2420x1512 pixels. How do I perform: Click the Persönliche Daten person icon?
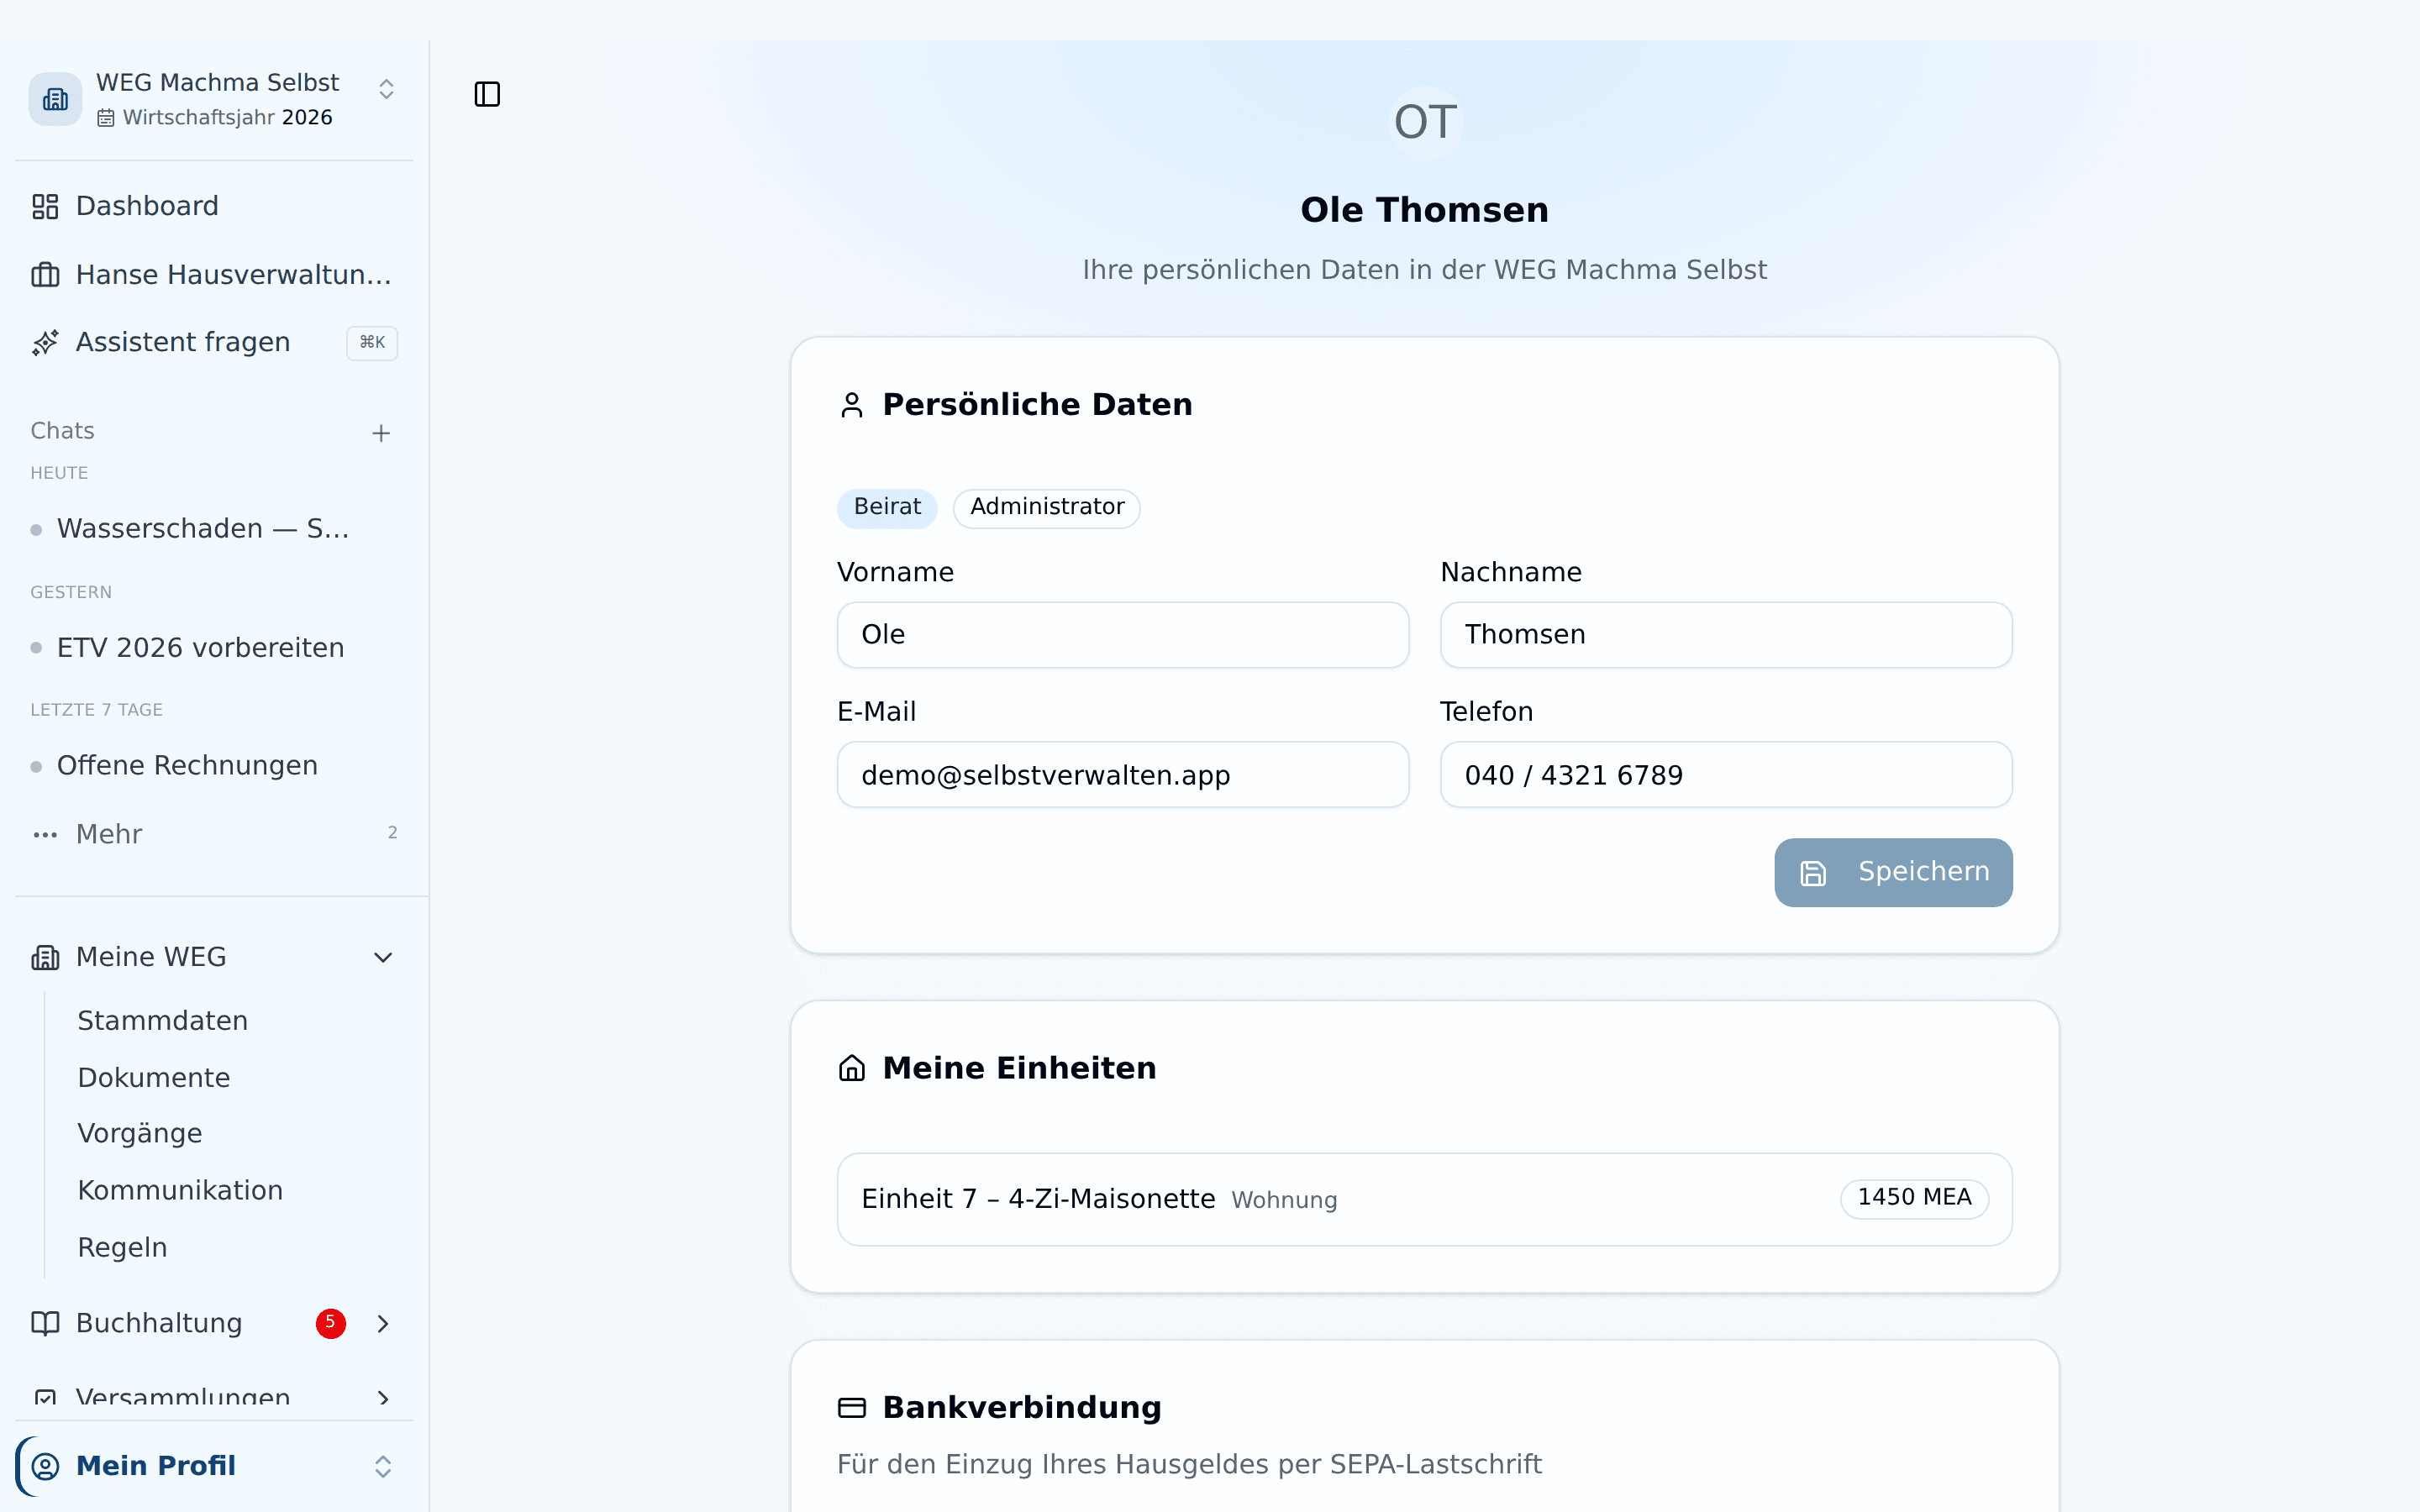pos(852,405)
